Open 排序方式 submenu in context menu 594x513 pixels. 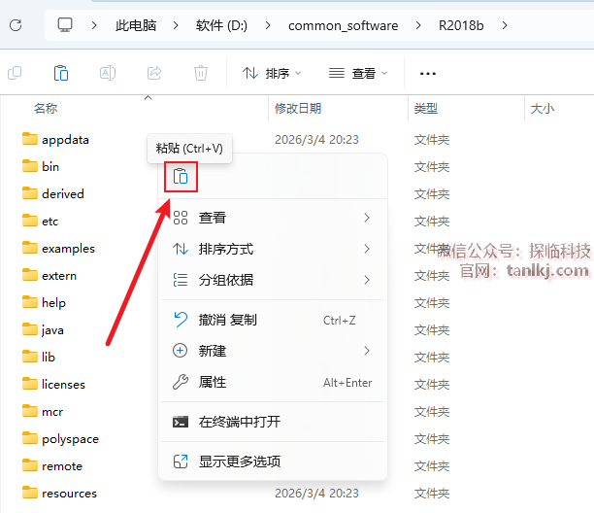[x=273, y=249]
